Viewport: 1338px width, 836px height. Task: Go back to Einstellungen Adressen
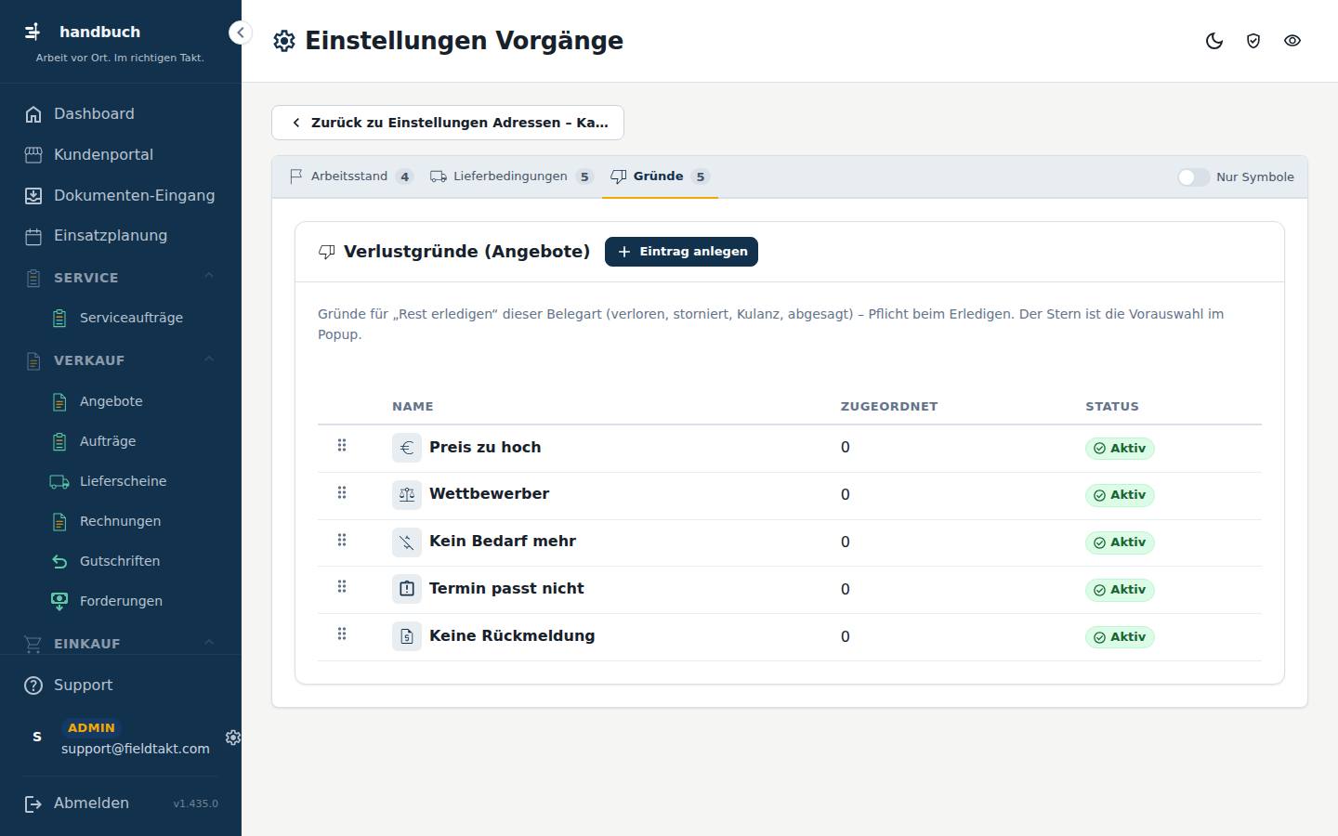point(448,123)
